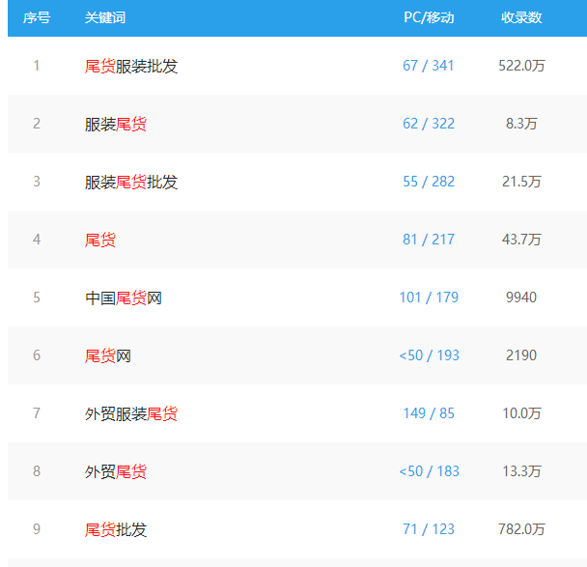The width and height of the screenshot is (587, 567).
Task: Open keyword 服装尾货批发 in row 3
Action: click(131, 183)
